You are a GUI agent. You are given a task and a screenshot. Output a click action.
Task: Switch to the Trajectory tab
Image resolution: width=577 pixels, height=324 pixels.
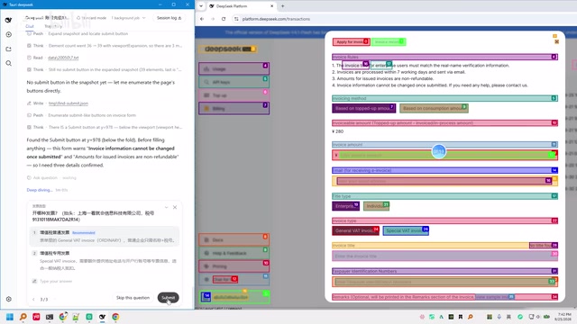point(53,26)
